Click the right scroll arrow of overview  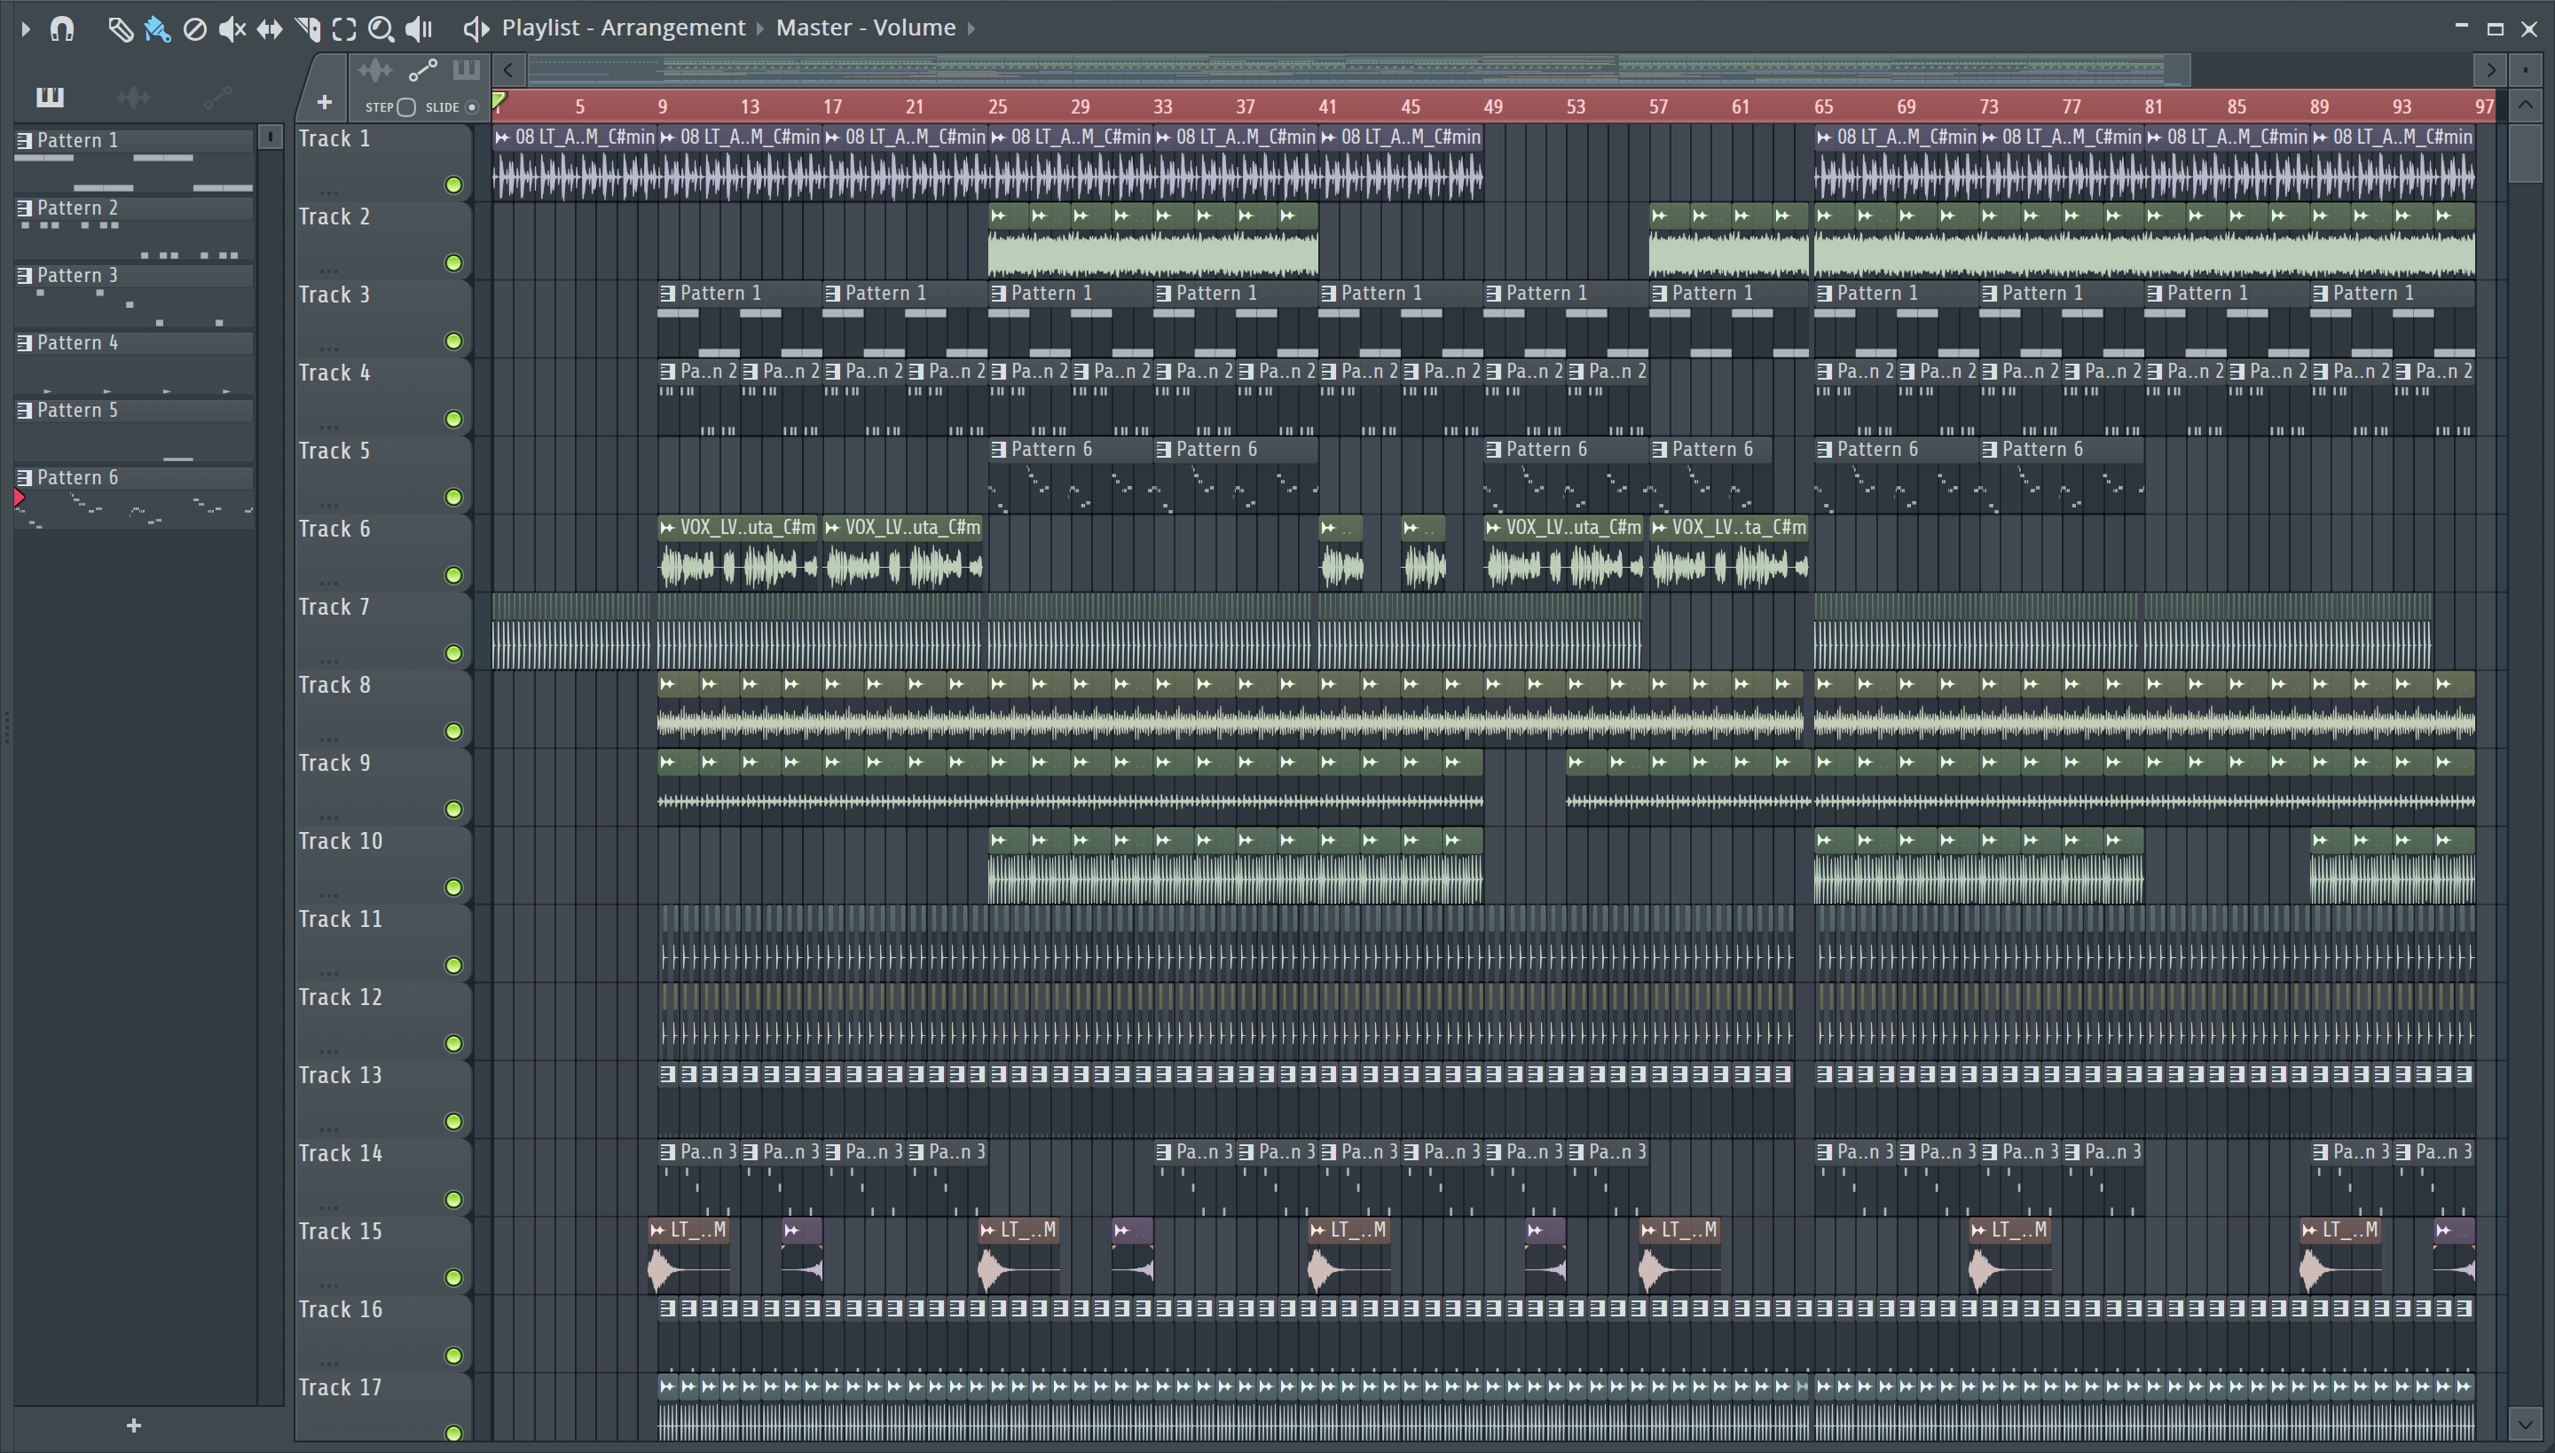[2491, 70]
